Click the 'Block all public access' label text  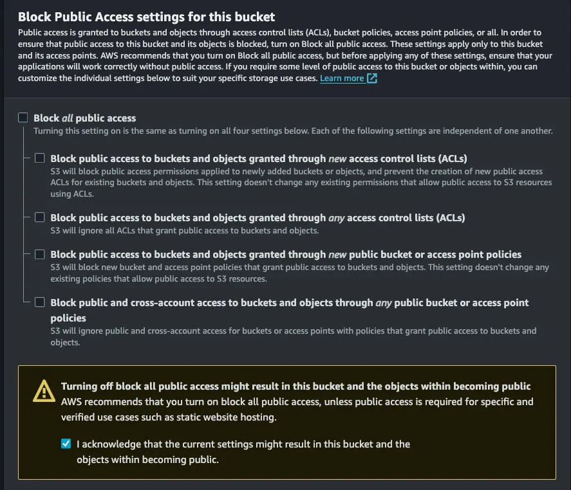84,118
